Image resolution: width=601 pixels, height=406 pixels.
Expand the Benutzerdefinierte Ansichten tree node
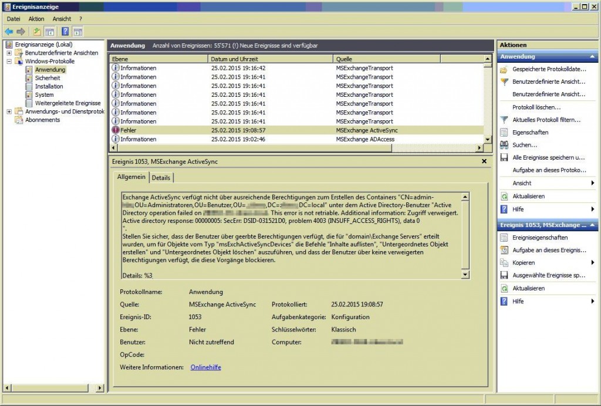(x=9, y=53)
